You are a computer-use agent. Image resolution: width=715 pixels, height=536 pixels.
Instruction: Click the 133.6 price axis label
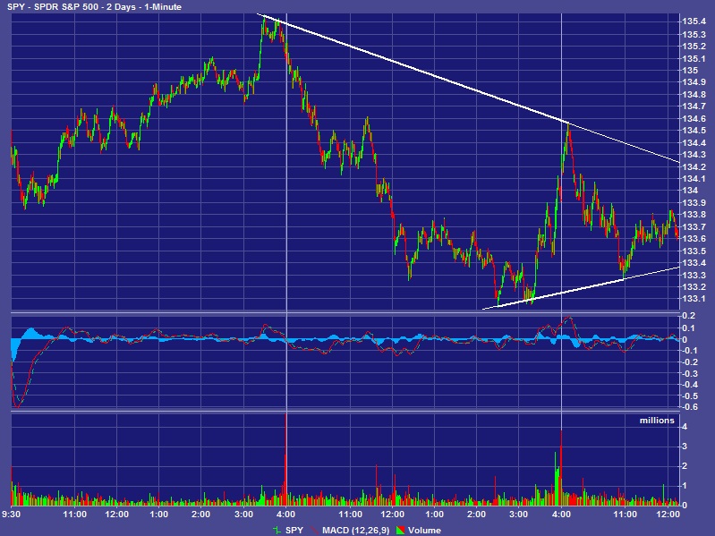pos(694,238)
